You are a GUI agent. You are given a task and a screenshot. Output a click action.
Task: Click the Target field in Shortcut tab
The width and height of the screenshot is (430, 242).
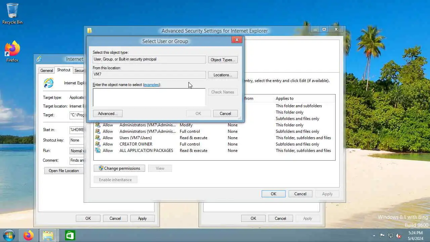pos(77,115)
